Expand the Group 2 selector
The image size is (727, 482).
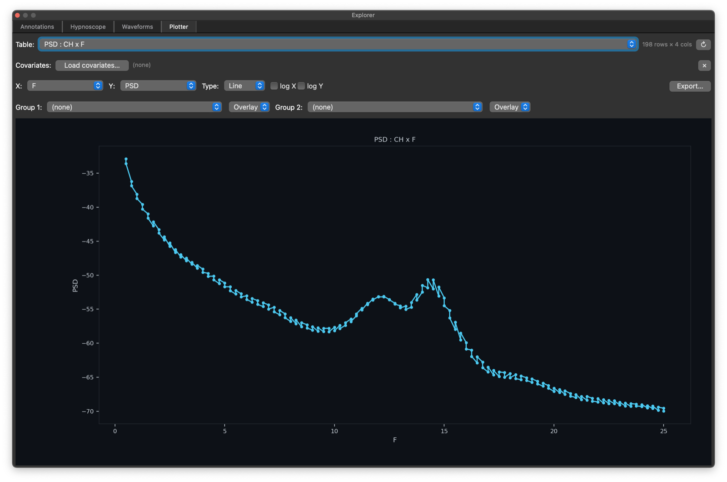[394, 107]
